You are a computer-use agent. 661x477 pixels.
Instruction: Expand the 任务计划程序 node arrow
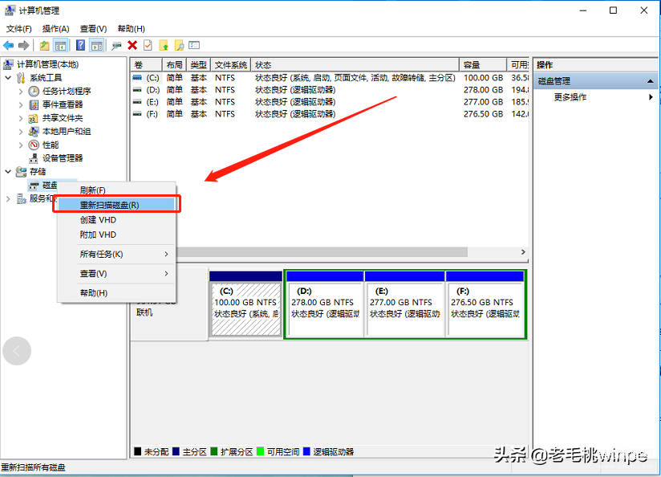click(x=21, y=92)
